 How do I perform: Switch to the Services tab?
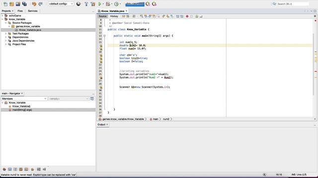tap(32, 11)
